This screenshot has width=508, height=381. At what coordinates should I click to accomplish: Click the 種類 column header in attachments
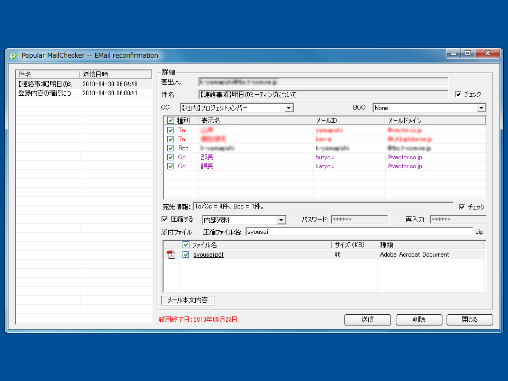pos(431,245)
